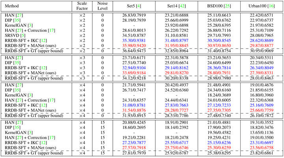
Task: Select the "SRSVD" method name
Action: [x=12, y=36]
